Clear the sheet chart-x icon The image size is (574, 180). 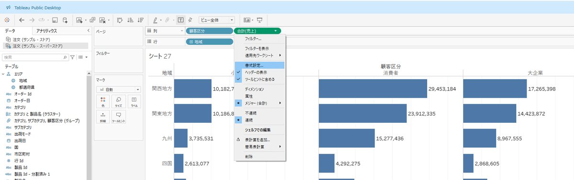[102, 20]
